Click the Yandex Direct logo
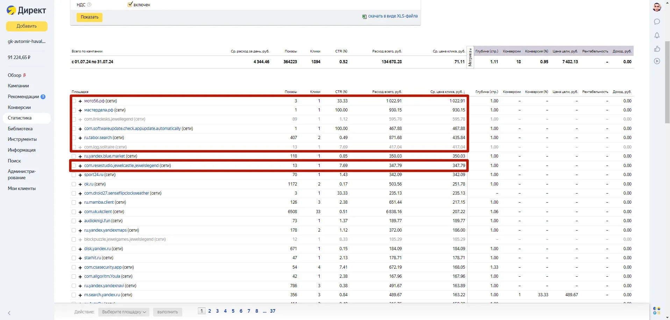670x320 pixels. click(27, 10)
